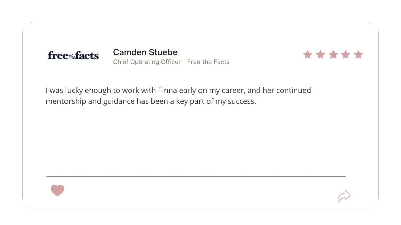
Task: Like the testimonial with the heart icon
Action: coord(57,190)
